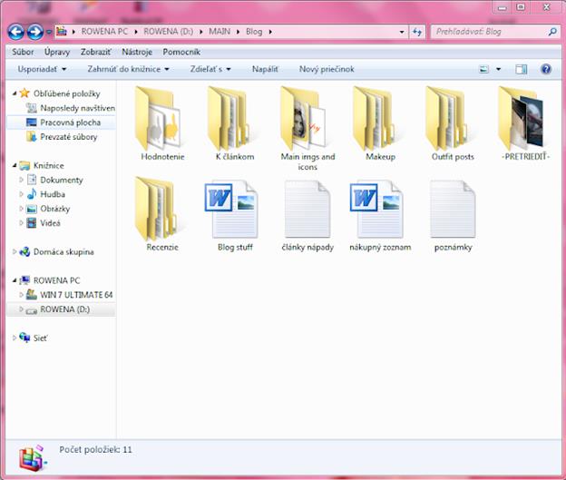Screen dimensions: 566x480
Task: Collapse the Knižnice section arrow
Action: (x=15, y=166)
